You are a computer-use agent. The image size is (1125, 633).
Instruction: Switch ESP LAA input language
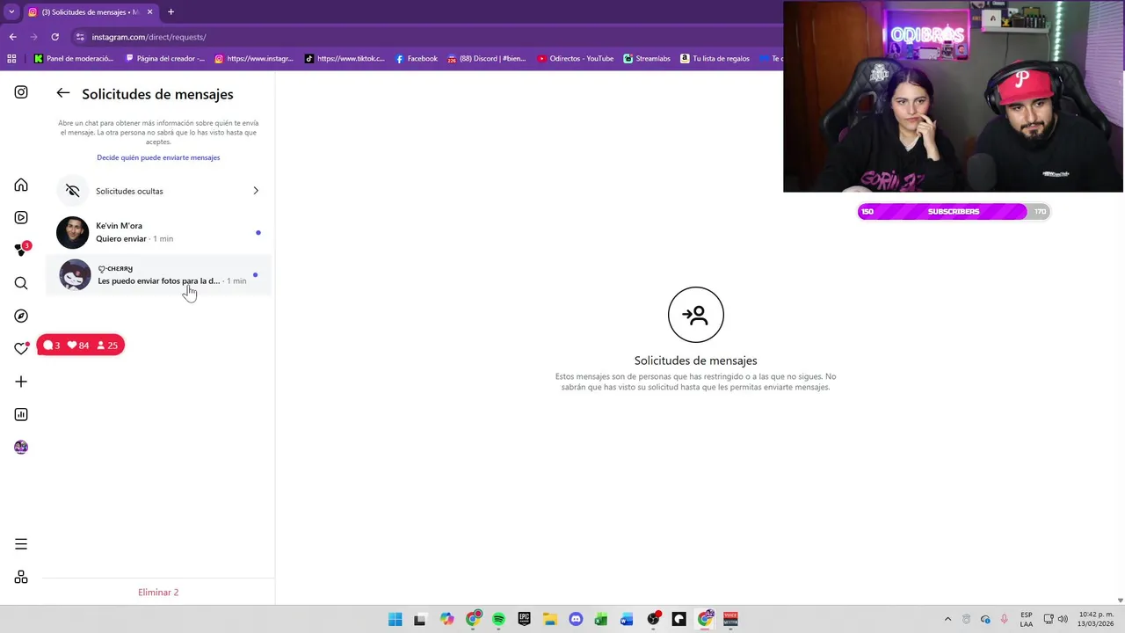[1027, 619]
